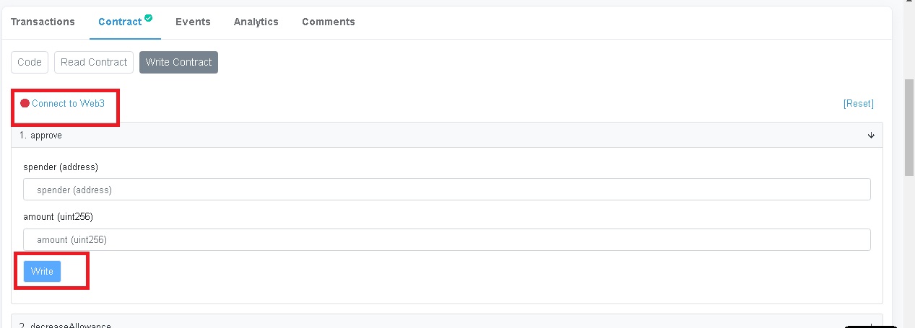The image size is (915, 328).
Task: Focus the amount (uint256) input field
Action: (x=447, y=239)
